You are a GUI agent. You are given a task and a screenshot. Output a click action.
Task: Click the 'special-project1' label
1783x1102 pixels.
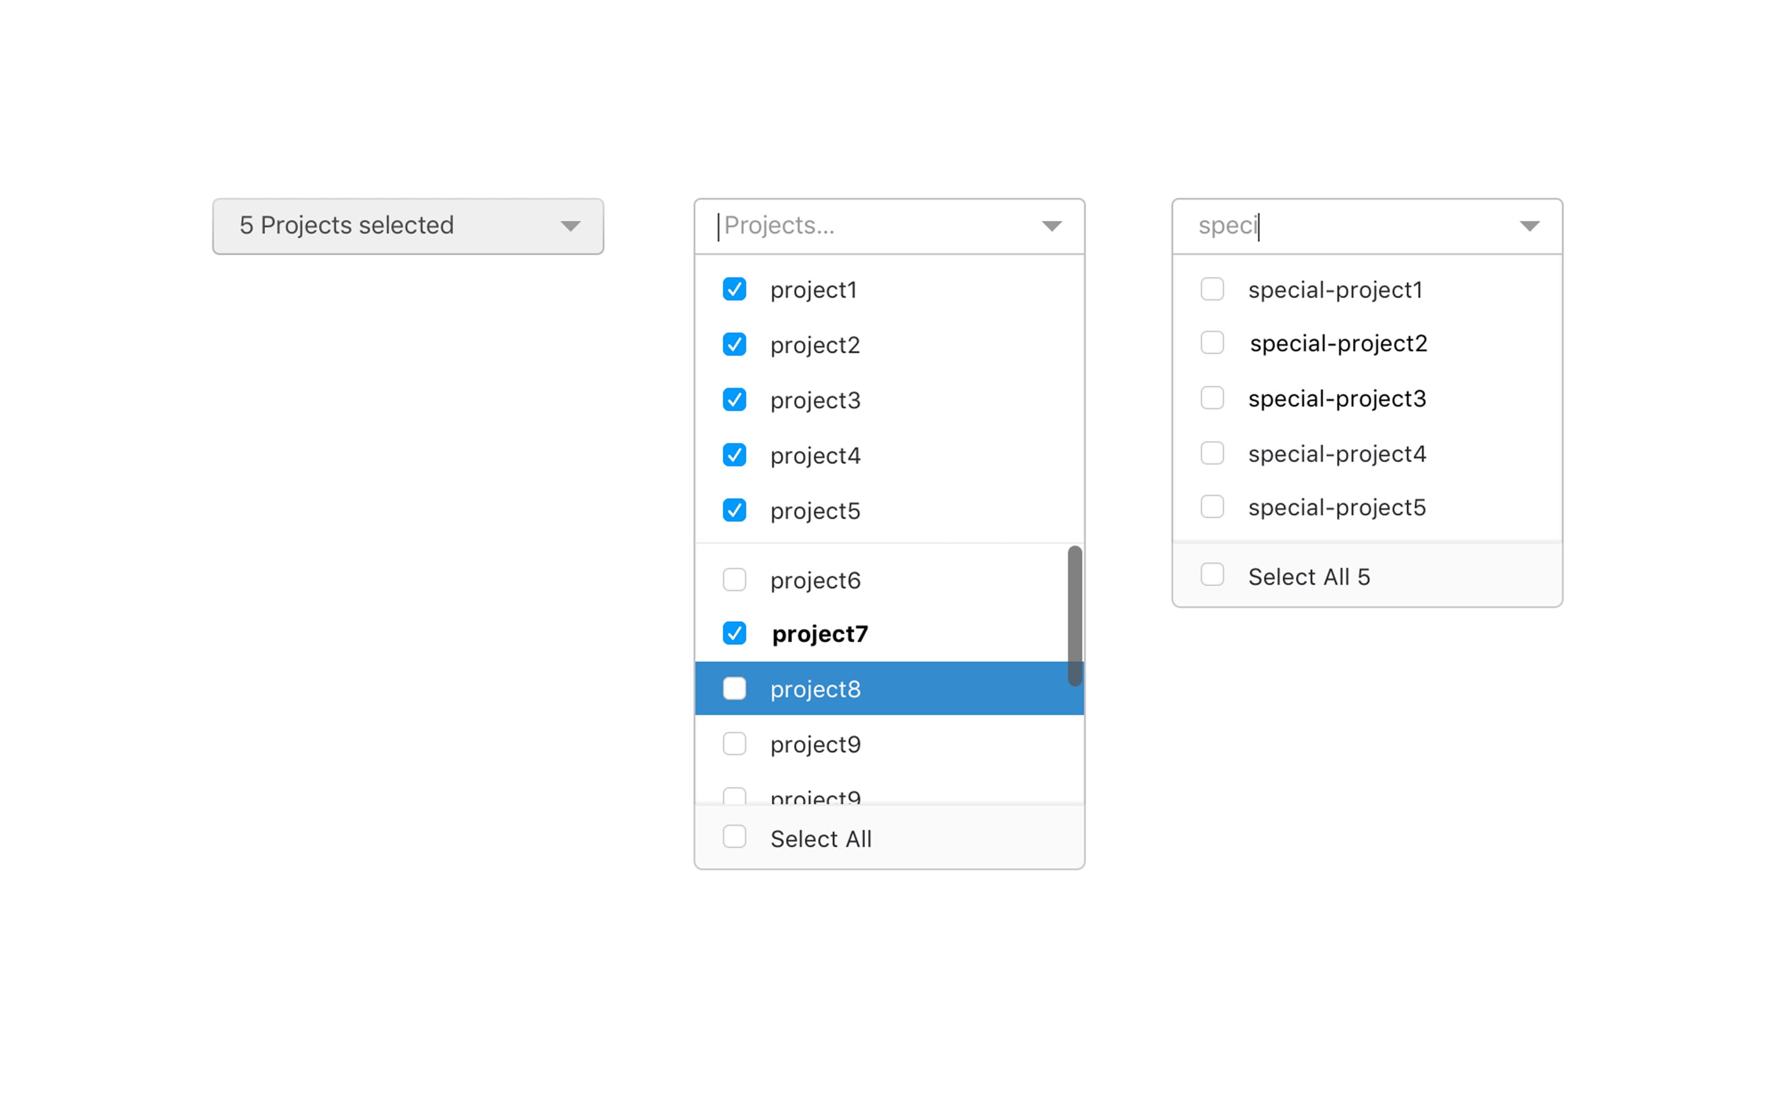(1335, 291)
